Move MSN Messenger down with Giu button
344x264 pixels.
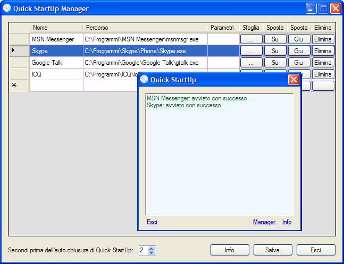(298, 39)
